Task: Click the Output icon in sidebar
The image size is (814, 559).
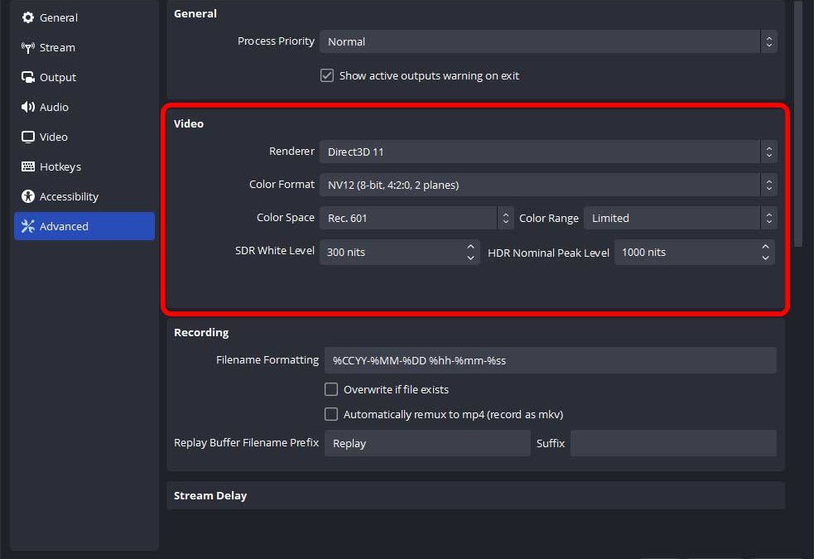Action: click(x=28, y=77)
